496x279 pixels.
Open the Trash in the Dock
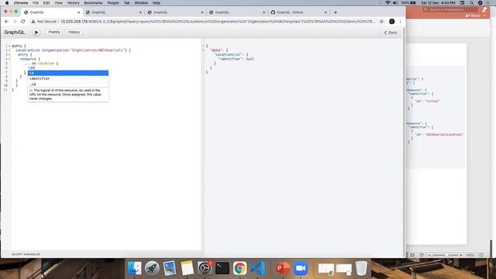[361, 268]
